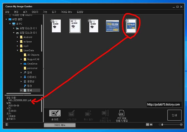
Task: Select 바탕 화면 desktop node
Action: [16, 19]
